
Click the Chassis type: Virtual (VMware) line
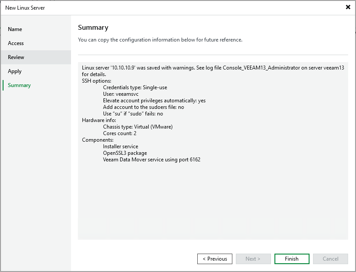point(138,127)
